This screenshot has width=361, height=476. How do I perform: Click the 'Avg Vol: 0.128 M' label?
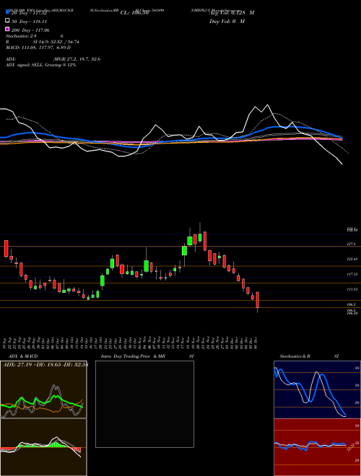pyautogui.click(x=232, y=13)
